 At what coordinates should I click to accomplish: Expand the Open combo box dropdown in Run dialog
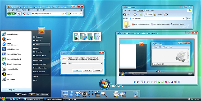(101, 63)
